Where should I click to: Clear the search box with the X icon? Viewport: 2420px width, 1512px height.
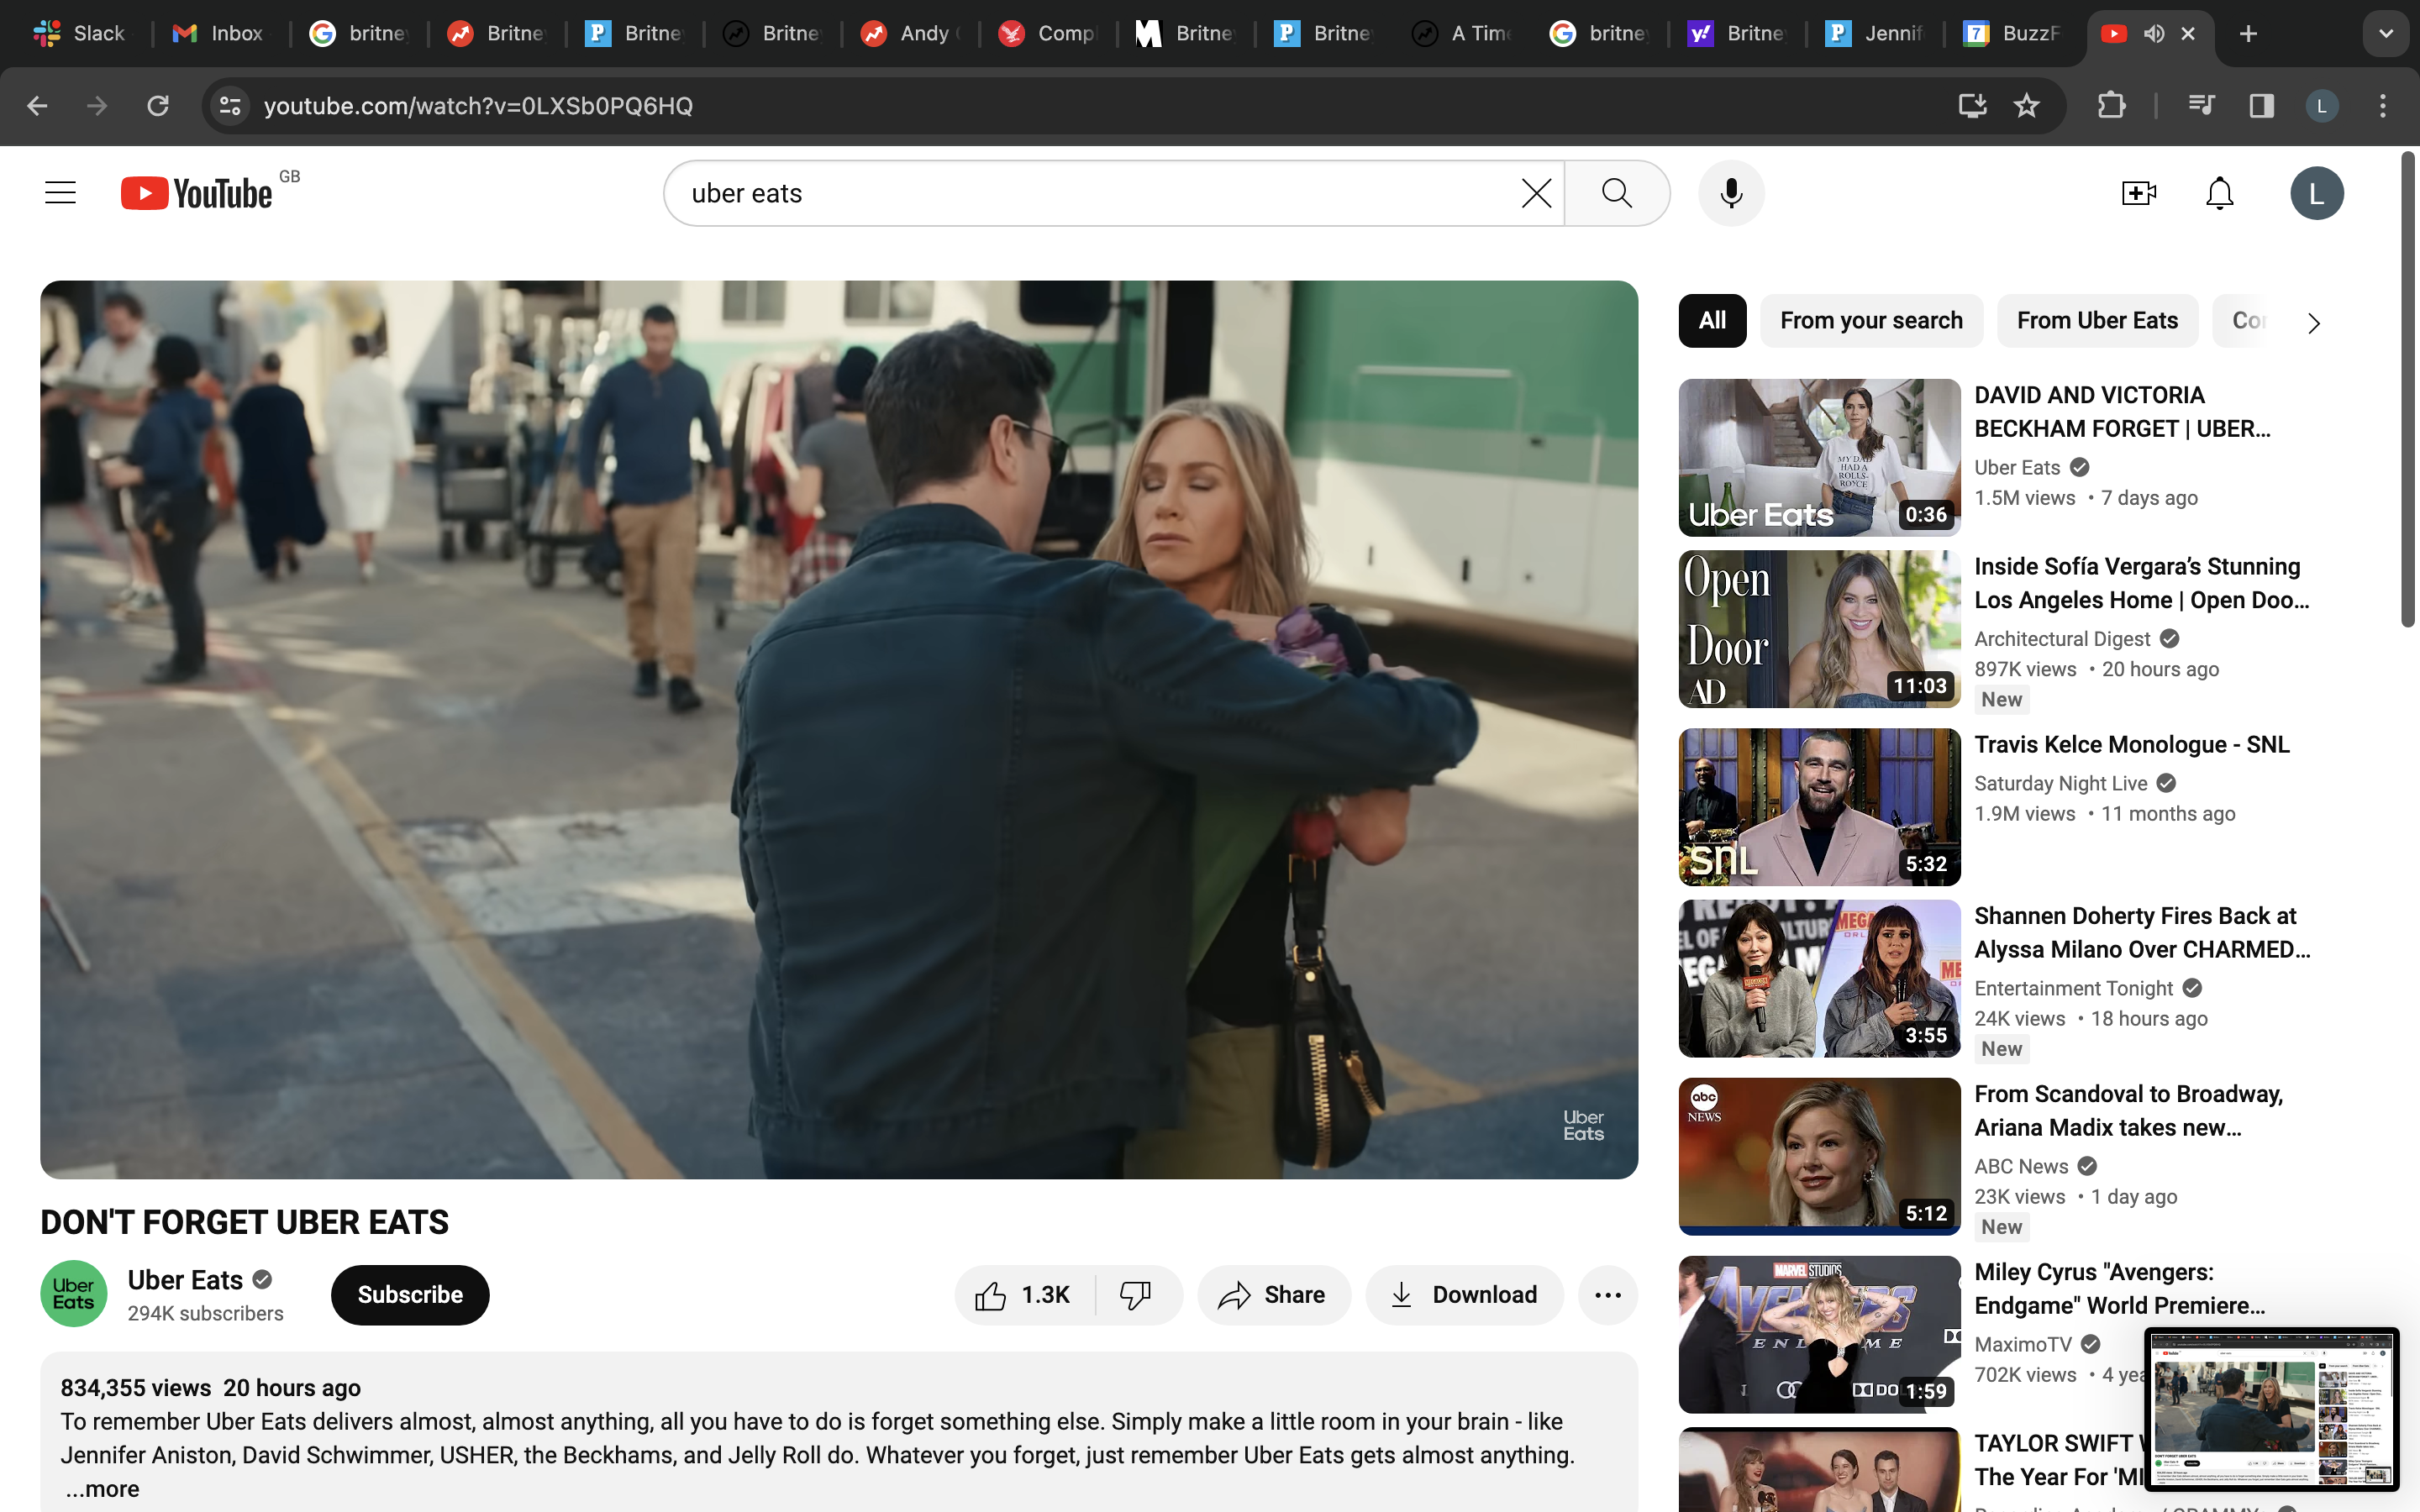pos(1536,193)
